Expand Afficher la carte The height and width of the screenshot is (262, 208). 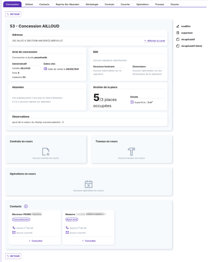(154, 41)
